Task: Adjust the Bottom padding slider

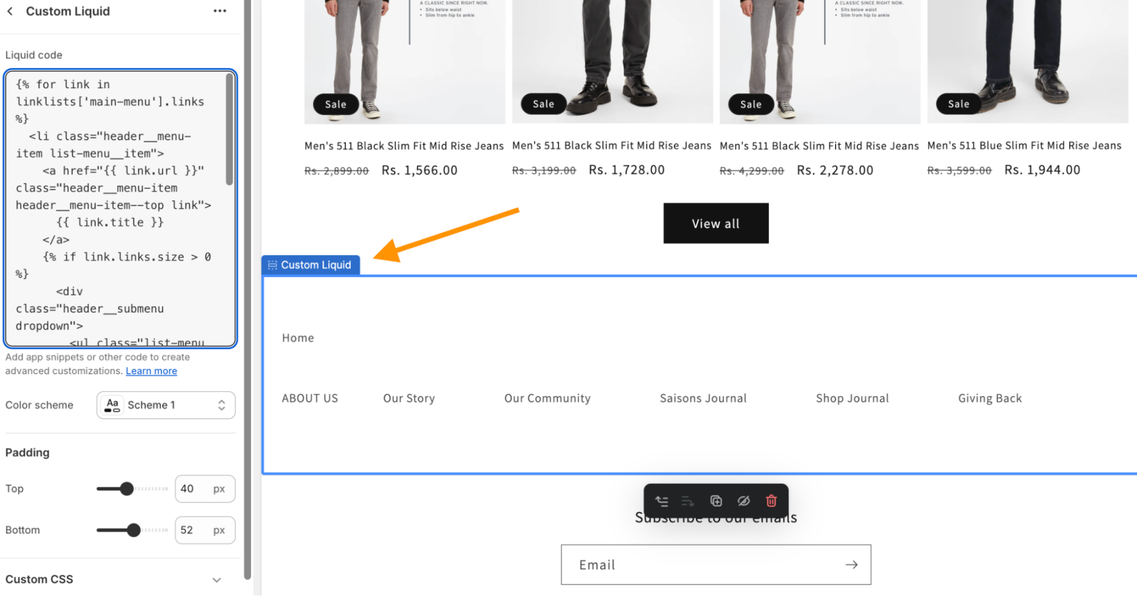Action: pyautogui.click(x=134, y=530)
